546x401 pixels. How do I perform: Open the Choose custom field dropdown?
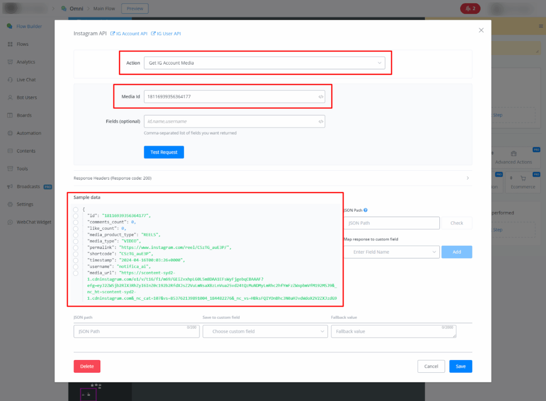click(x=265, y=331)
